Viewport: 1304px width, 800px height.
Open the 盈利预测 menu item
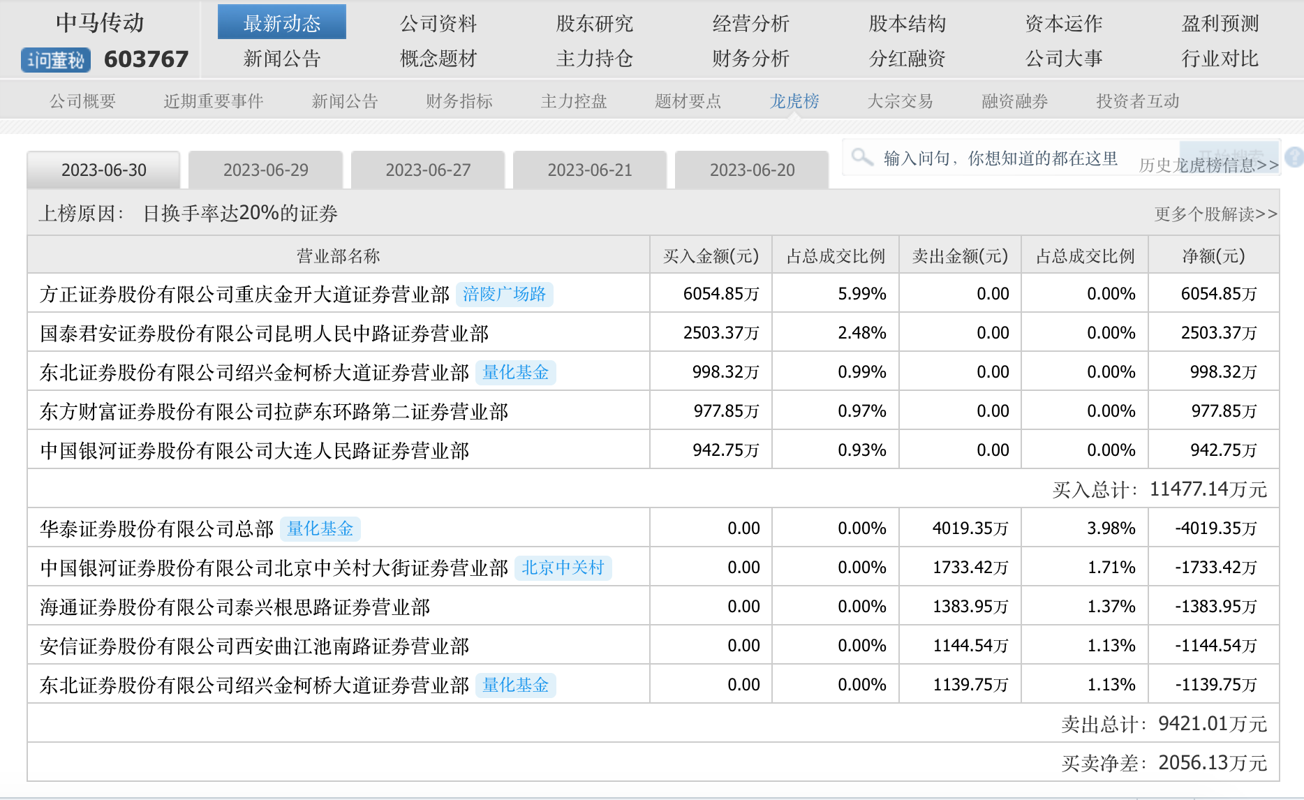(1220, 24)
